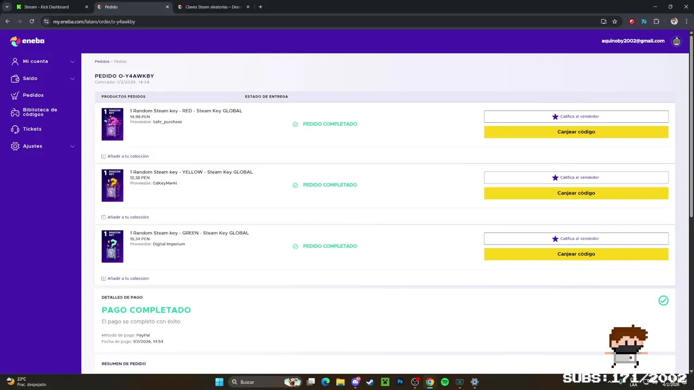The height and width of the screenshot is (390, 694).
Task: Click the install app icon in address bar
Action: [x=603, y=22]
